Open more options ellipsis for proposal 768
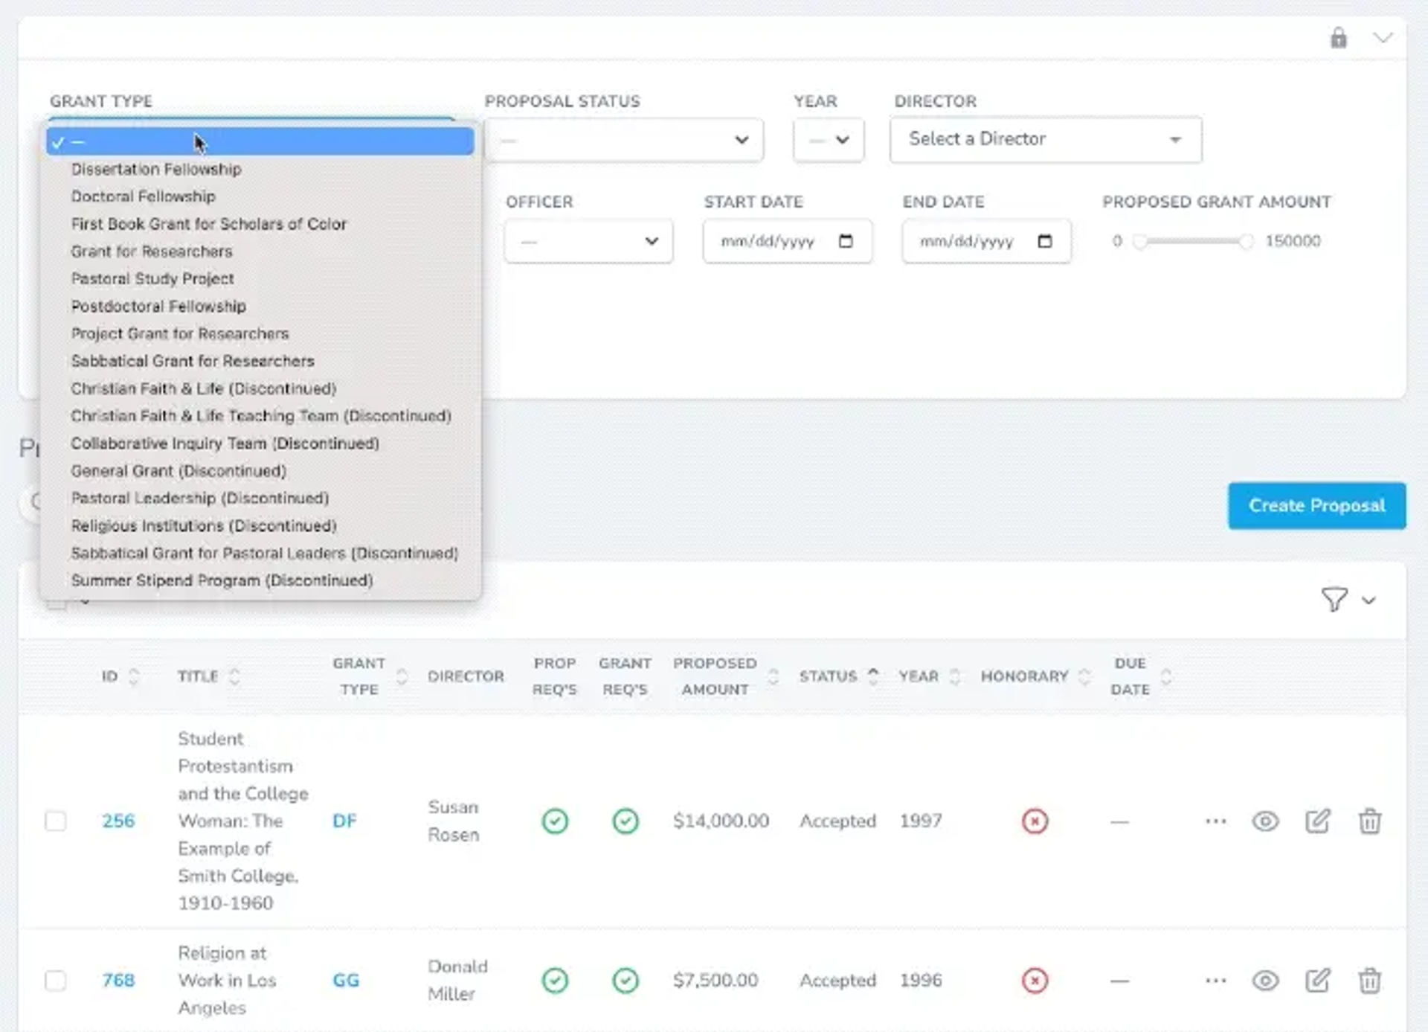 click(x=1215, y=981)
